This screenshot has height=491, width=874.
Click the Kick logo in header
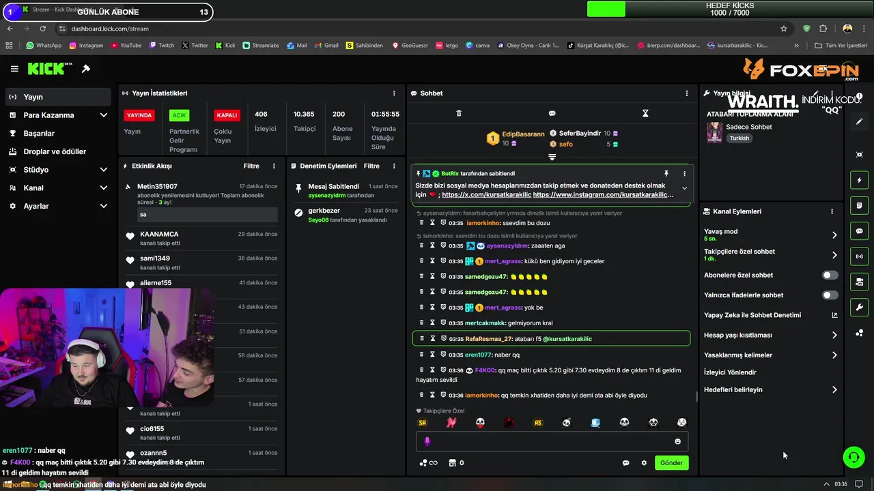tap(49, 69)
